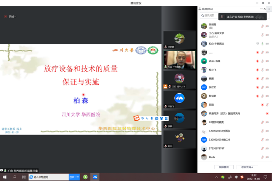
Task: Click the 解除静音 unmute button
Action: tap(224, 167)
